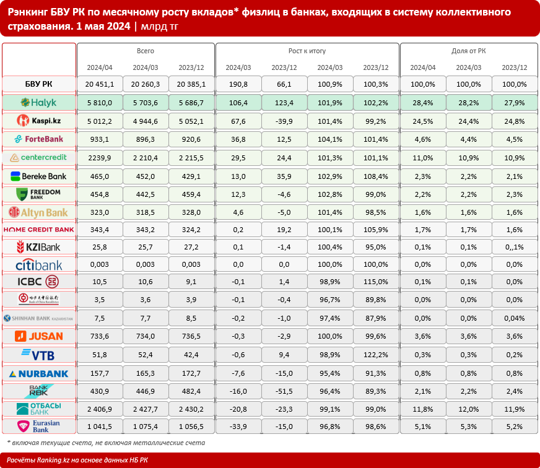Select the Freedom Bank logo
This screenshot has height=468, width=540.
pyautogui.click(x=38, y=194)
